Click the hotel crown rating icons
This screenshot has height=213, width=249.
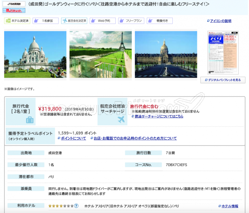pos(61,206)
